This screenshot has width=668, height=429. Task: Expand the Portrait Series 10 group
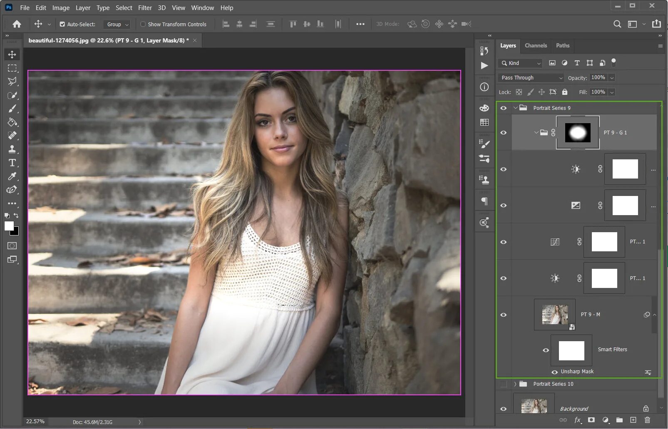[x=515, y=384]
